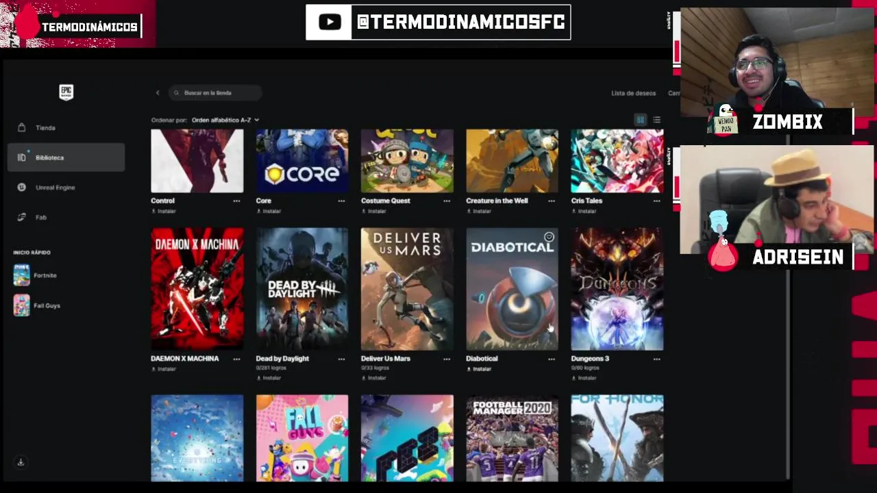Install Deliver Us Mars
This screenshot has width=877, height=493.
[373, 378]
